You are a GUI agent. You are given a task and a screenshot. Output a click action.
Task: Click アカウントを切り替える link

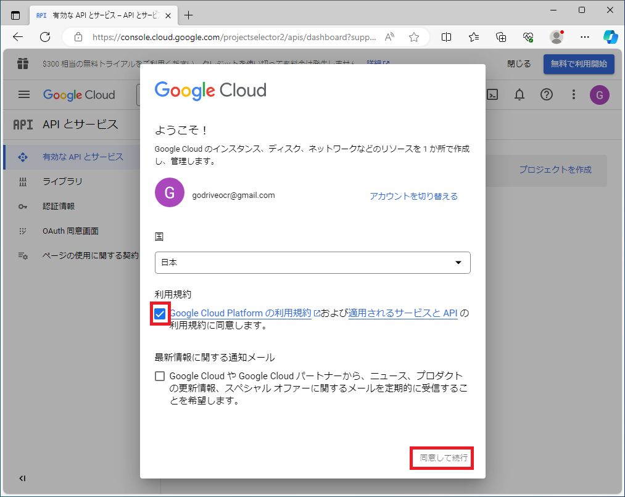tap(414, 196)
